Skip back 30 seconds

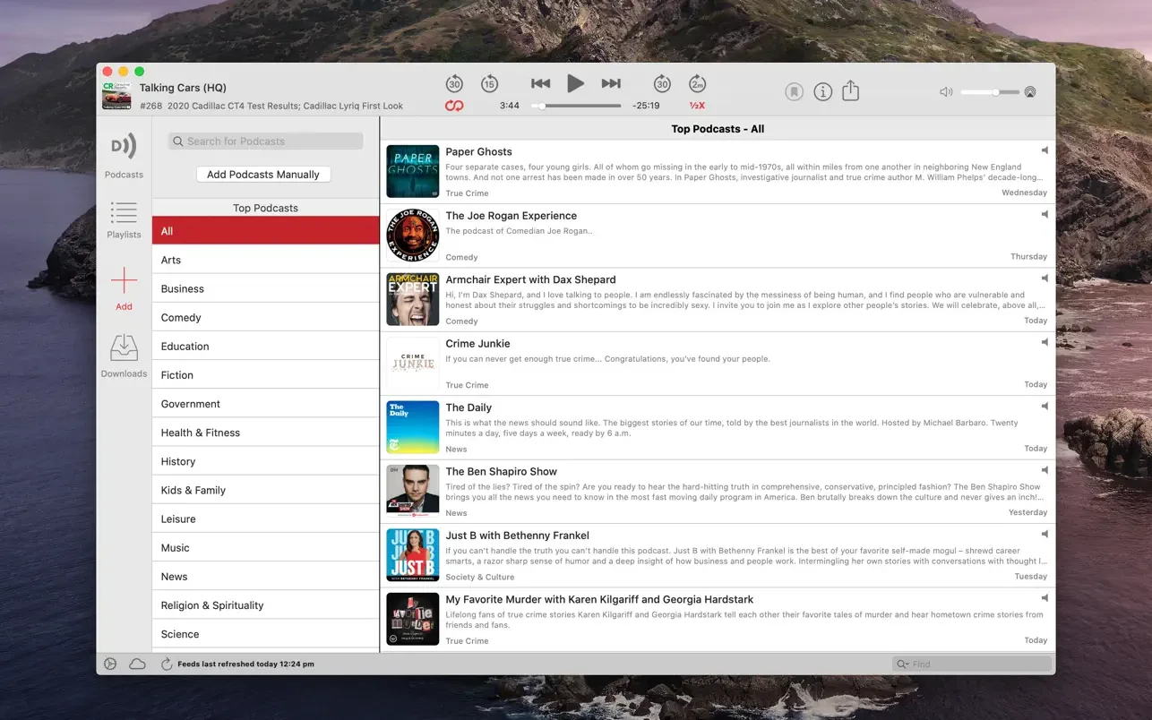[x=454, y=84]
